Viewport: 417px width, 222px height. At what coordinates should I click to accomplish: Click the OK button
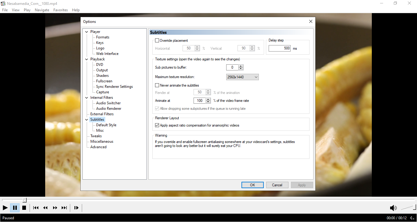[x=252, y=185]
